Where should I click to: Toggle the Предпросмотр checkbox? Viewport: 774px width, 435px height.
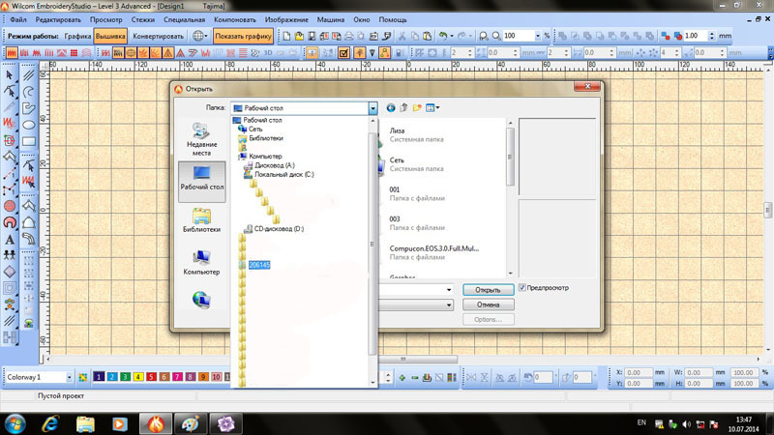523,288
